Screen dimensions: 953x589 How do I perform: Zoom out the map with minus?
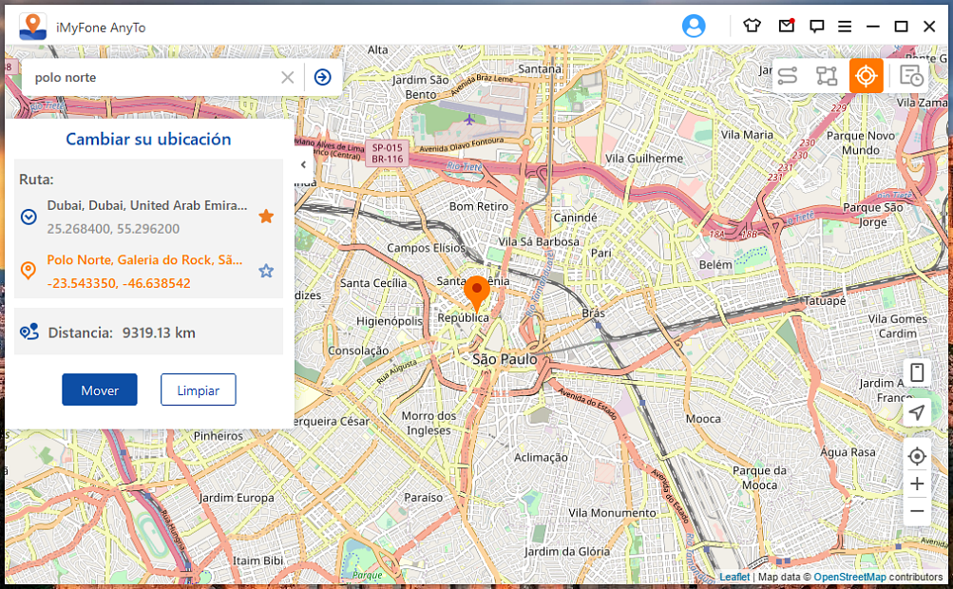tap(917, 511)
